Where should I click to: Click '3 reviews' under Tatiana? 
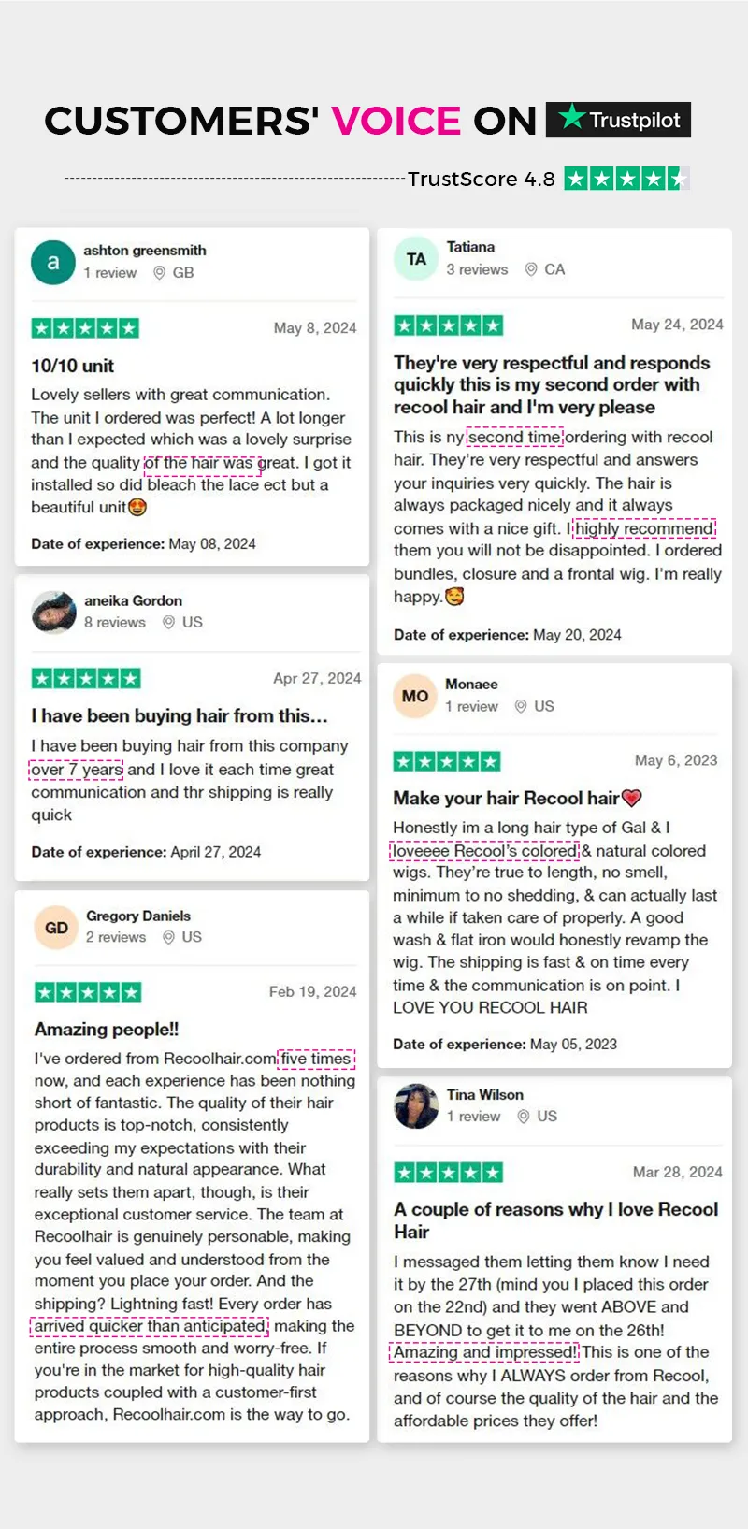(477, 269)
